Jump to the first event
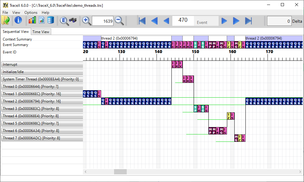The width and height of the screenshot is (304, 182). click(x=142, y=21)
